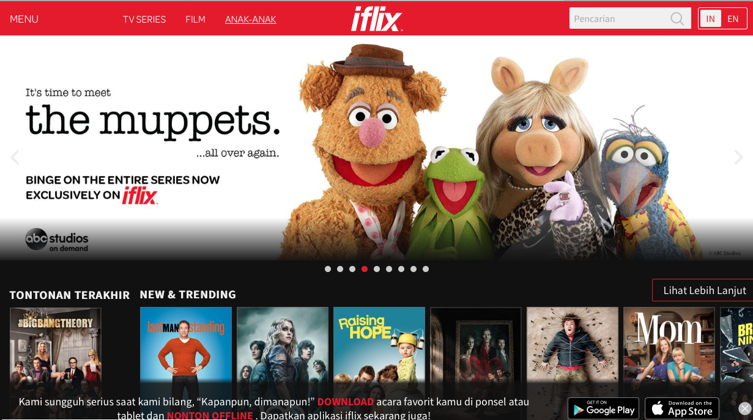This screenshot has height=420, width=753.
Task: Open the FILM section link
Action: pyautogui.click(x=195, y=19)
